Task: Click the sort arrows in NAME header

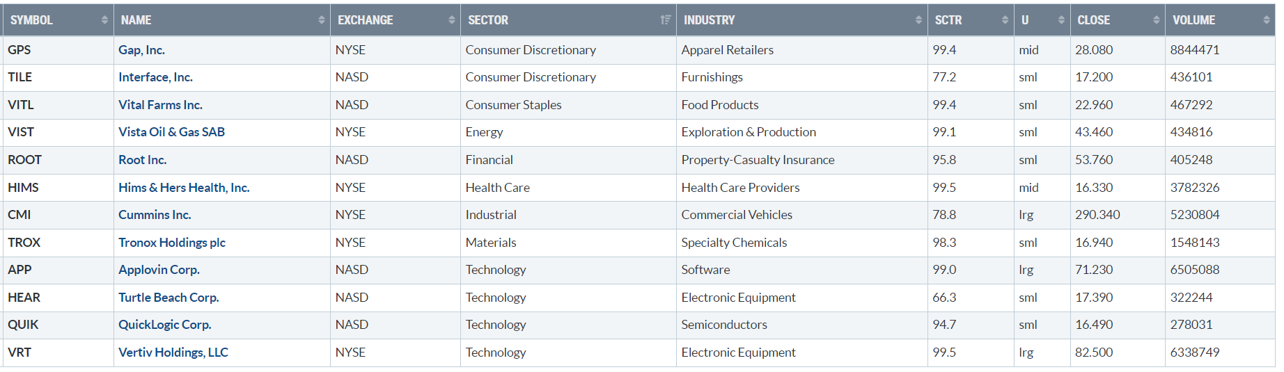Action: coord(321,20)
